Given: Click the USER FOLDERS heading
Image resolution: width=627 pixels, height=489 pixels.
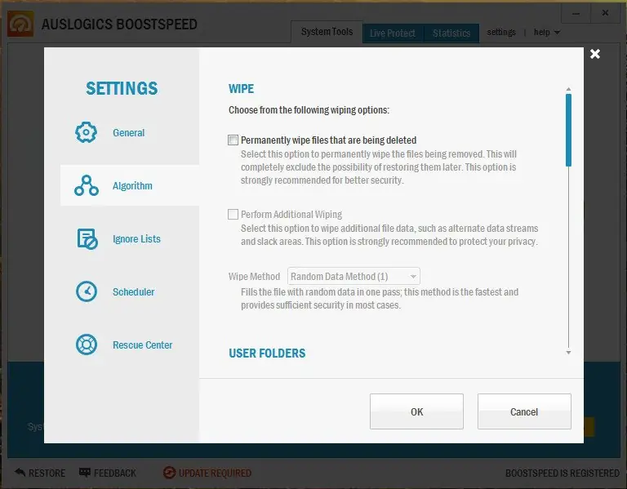Looking at the screenshot, I should [x=267, y=353].
